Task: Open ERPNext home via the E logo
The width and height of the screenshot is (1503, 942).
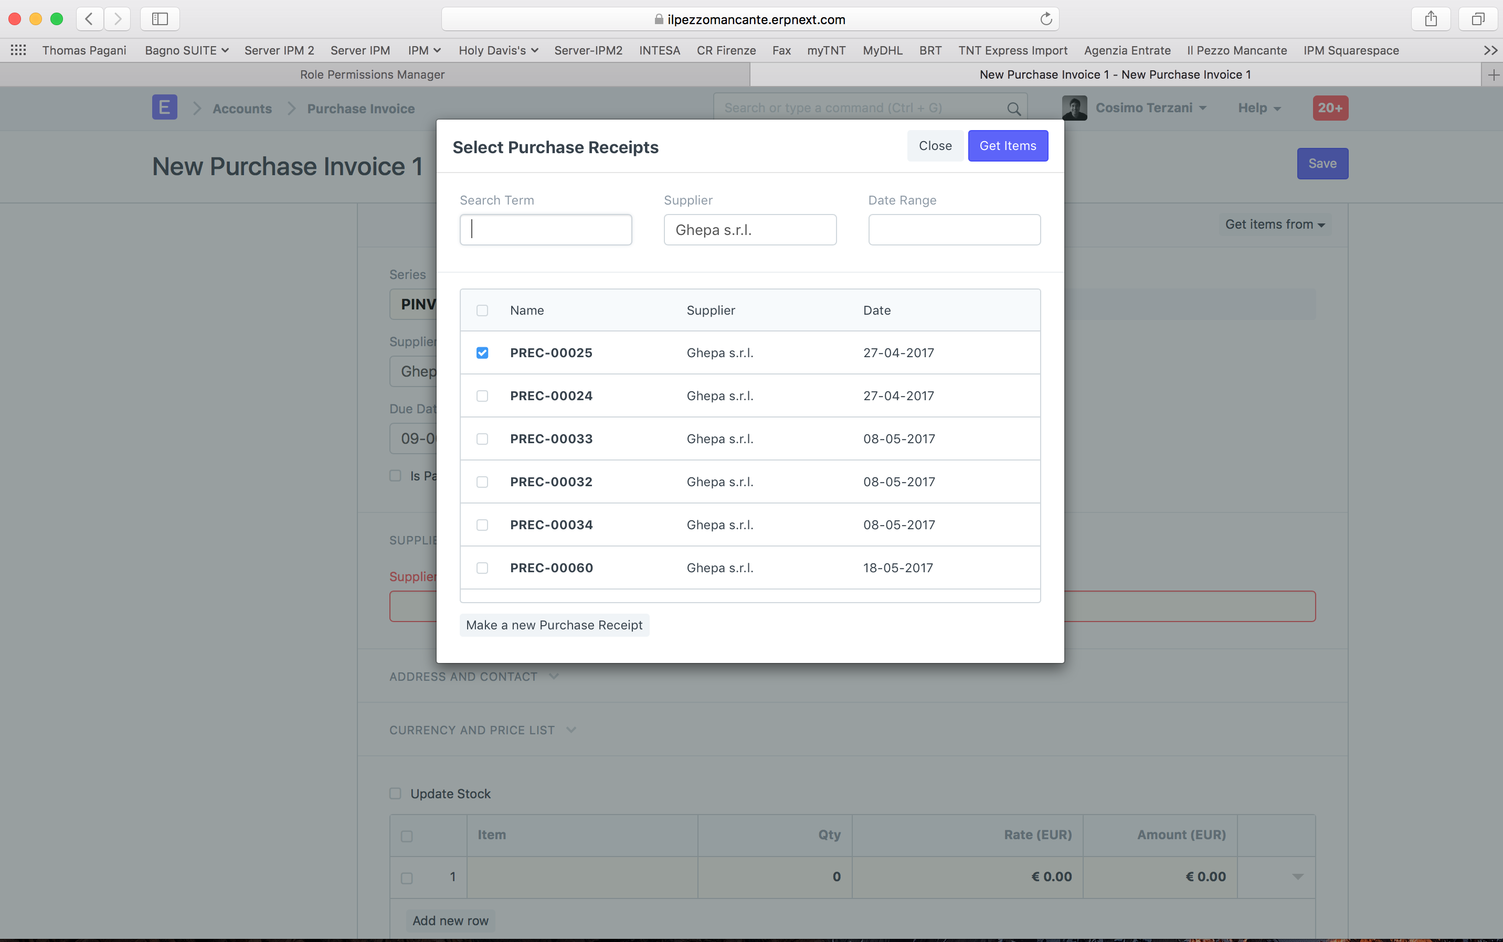Action: pos(165,107)
